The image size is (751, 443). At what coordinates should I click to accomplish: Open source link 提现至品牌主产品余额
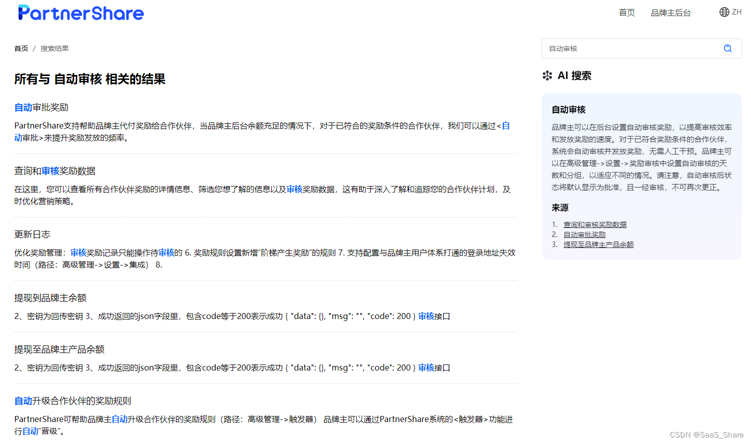[598, 244]
